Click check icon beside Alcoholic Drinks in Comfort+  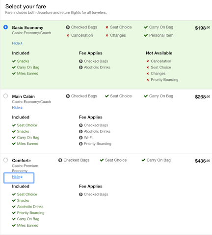click(14, 207)
